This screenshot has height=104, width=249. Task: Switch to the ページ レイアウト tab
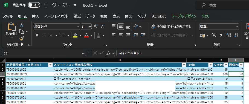point(56,16)
